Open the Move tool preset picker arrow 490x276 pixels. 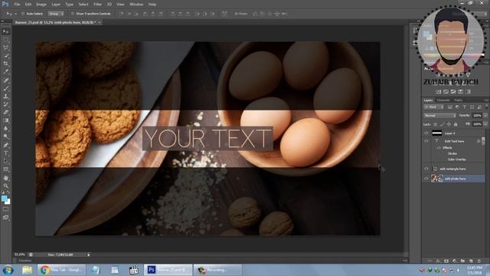15,14
